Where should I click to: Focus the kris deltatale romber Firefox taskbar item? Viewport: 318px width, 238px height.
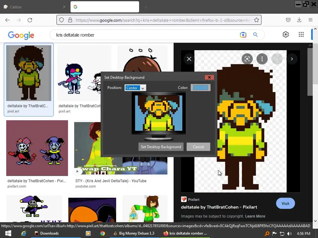click(x=185, y=233)
